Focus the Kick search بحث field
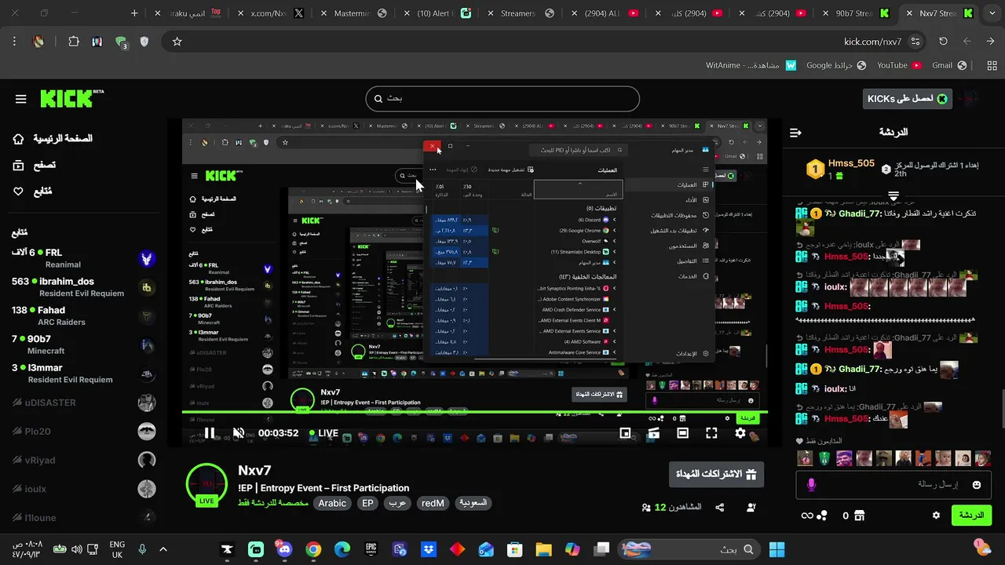 pos(502,99)
